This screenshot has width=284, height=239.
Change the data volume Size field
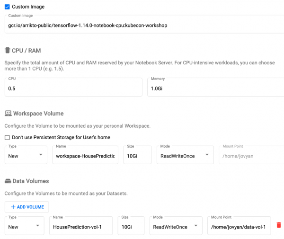pyautogui.click(x=131, y=227)
